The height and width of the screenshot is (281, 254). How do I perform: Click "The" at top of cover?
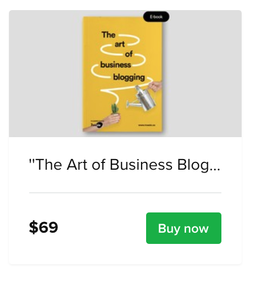108,35
